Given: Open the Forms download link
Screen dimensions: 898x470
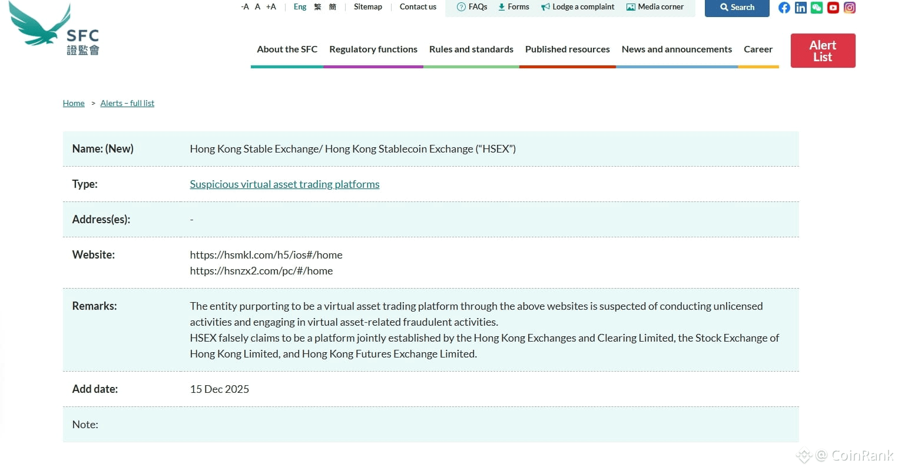Looking at the screenshot, I should pyautogui.click(x=513, y=7).
